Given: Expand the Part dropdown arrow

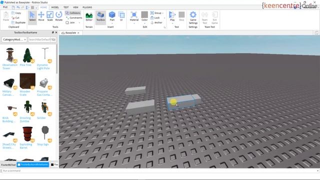Looking at the screenshot, I should 112,23.
